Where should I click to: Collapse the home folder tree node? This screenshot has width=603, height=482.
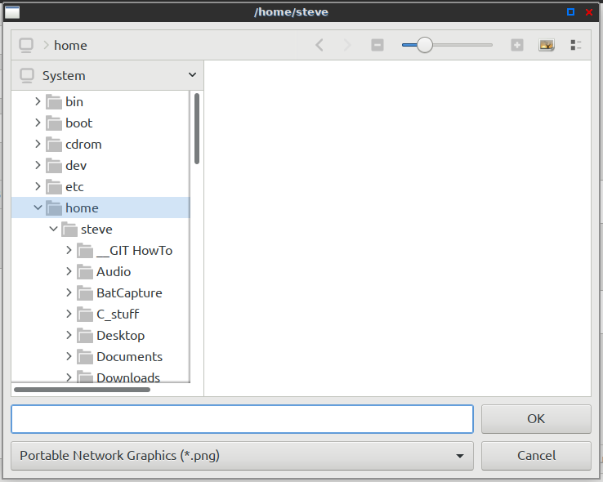(x=38, y=208)
